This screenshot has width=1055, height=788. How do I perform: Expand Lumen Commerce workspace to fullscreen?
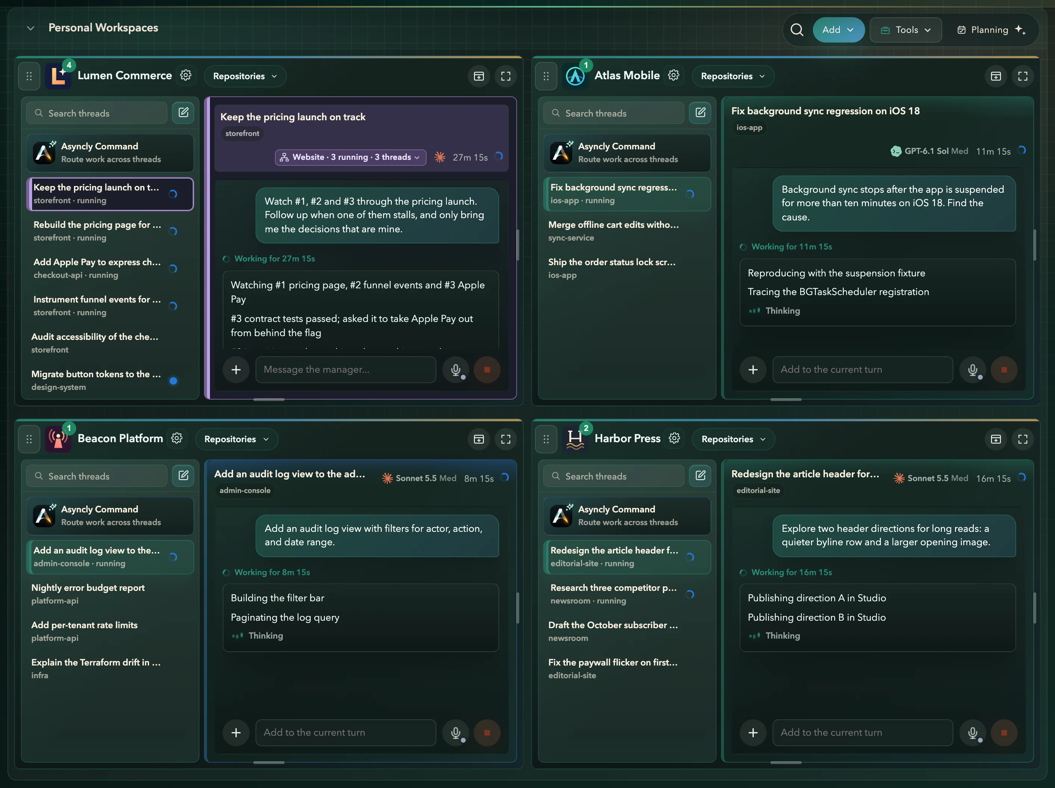(x=505, y=76)
